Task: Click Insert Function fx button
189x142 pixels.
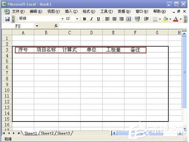Action: click(x=56, y=26)
